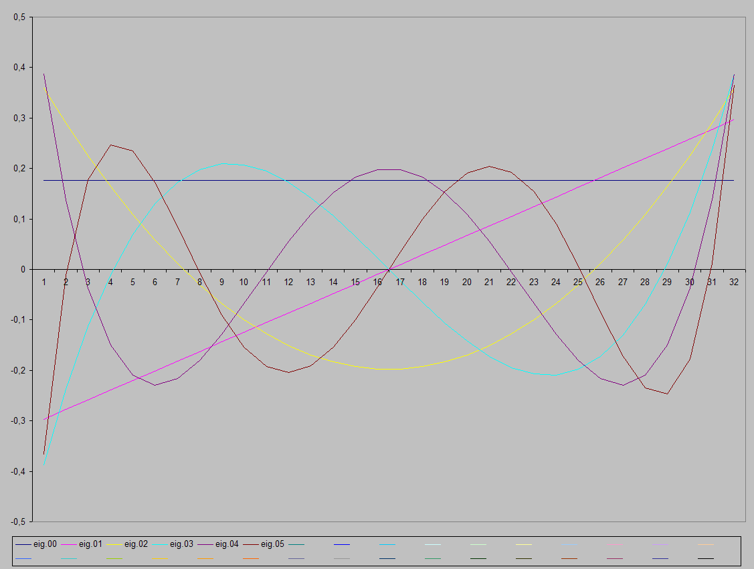754x569 pixels.
Task: Select the eig.02 legend entry
Action: pos(127,544)
